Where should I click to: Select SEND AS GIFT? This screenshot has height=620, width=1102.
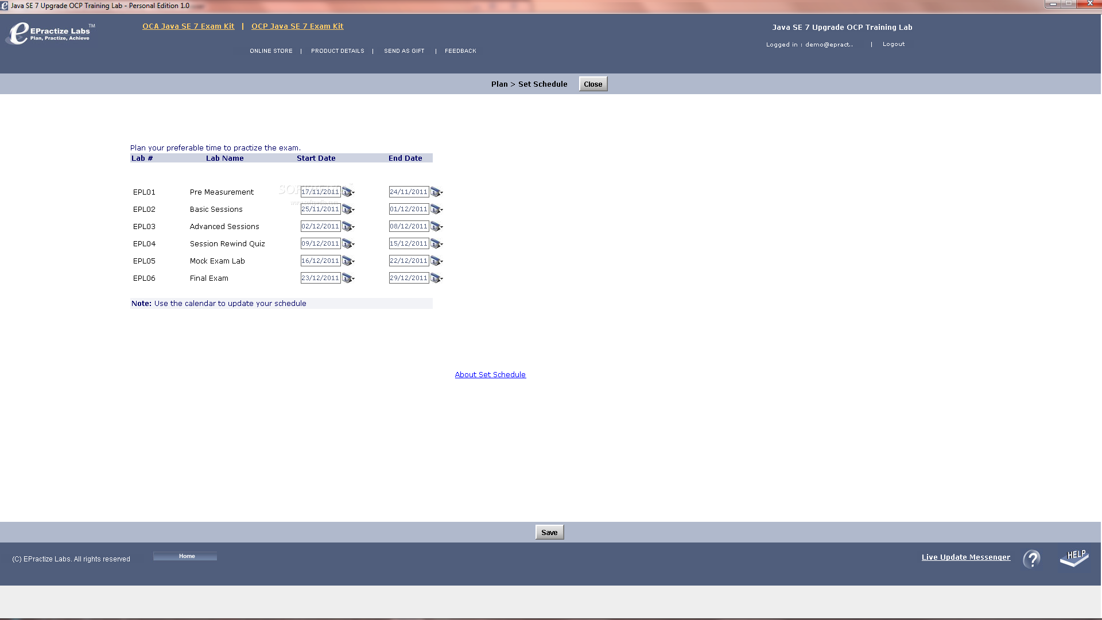click(x=404, y=51)
